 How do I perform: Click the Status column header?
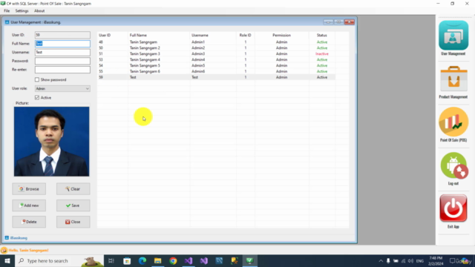click(x=321, y=35)
